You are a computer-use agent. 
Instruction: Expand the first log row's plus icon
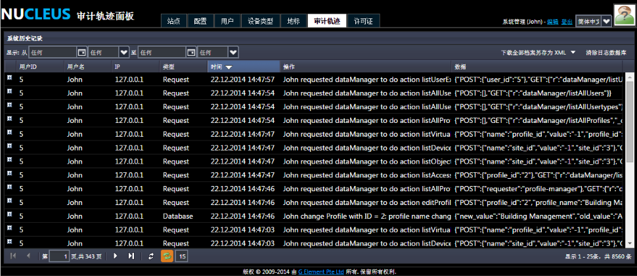pos(10,78)
